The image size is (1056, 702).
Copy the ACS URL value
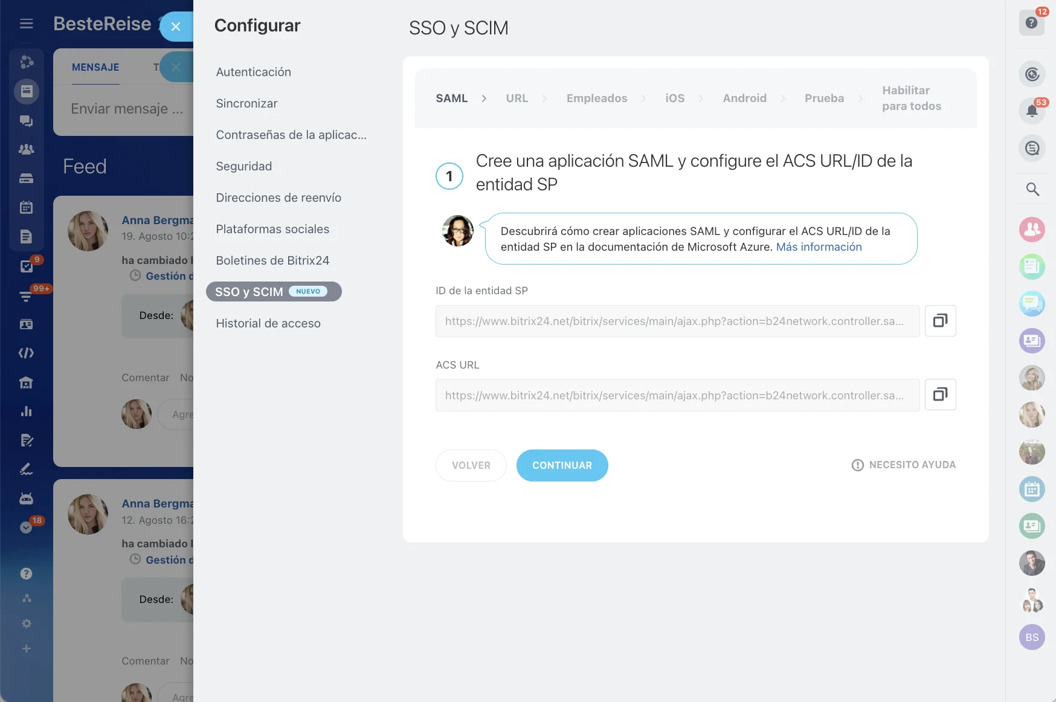940,395
